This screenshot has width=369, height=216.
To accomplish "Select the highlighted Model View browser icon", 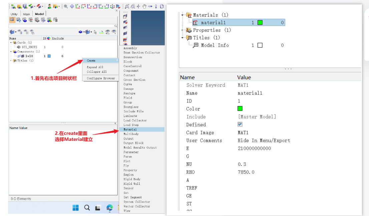I will 12,20.
